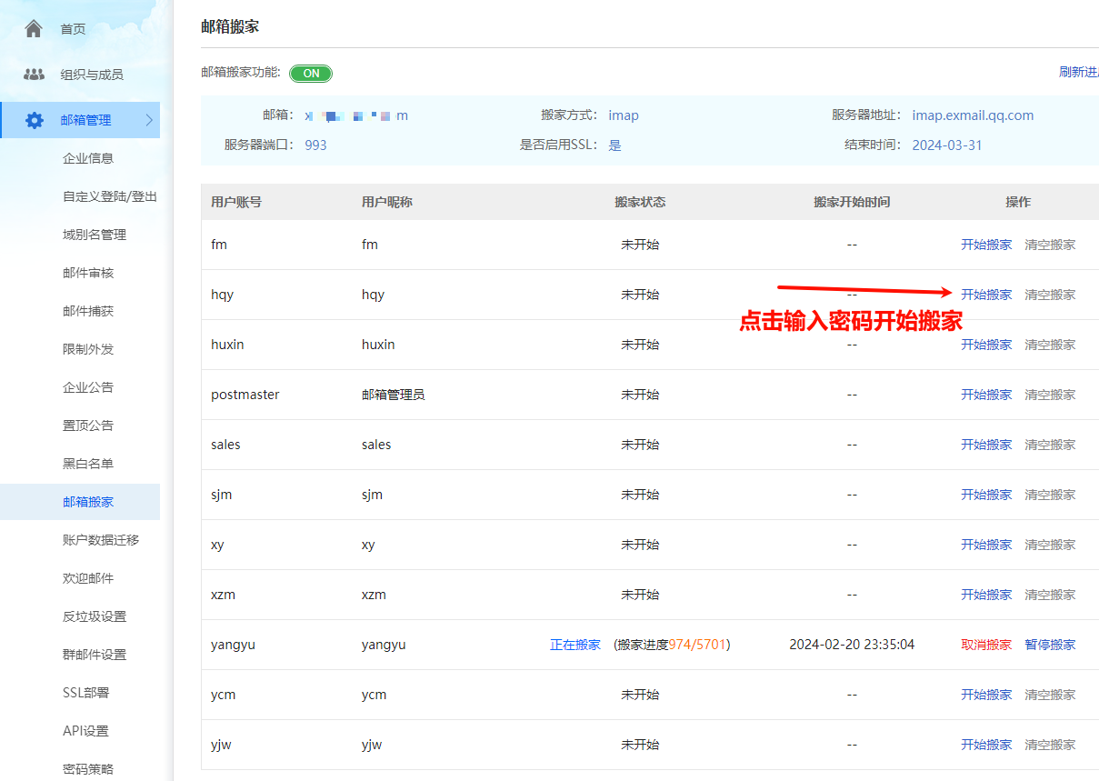This screenshot has width=1099, height=781.
Task: Open 邮件捕获 submenu item
Action: pyautogui.click(x=88, y=311)
